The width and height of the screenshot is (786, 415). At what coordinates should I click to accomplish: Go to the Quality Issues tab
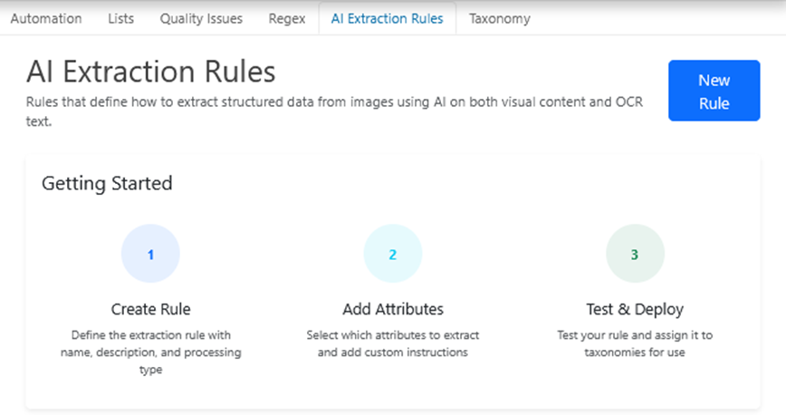pos(201,18)
